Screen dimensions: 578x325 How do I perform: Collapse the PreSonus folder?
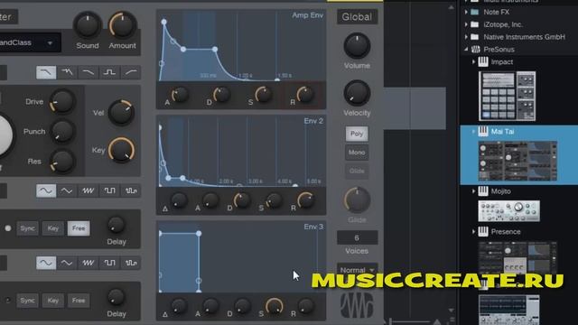point(466,49)
